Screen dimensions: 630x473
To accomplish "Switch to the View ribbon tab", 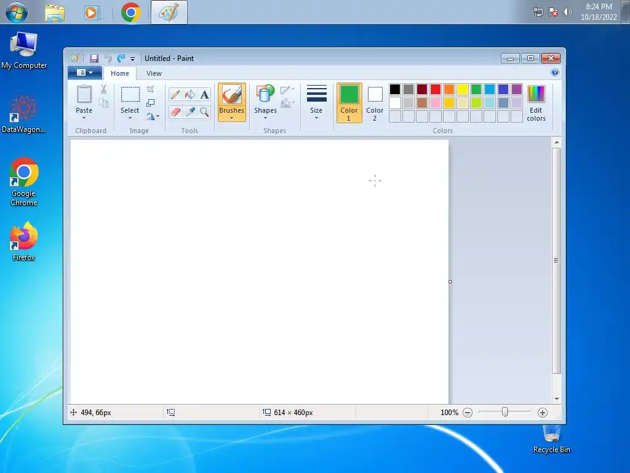I will click(154, 73).
